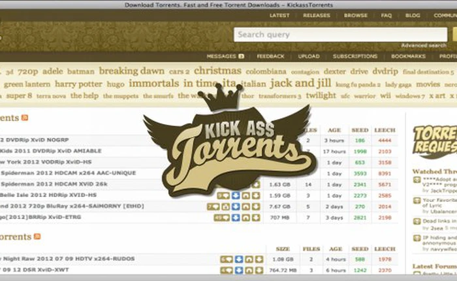Viewport: 457px width, 281px height.
Task: Open comments icon on Belle Isle 2012 HDRip row
Action: (x=223, y=195)
